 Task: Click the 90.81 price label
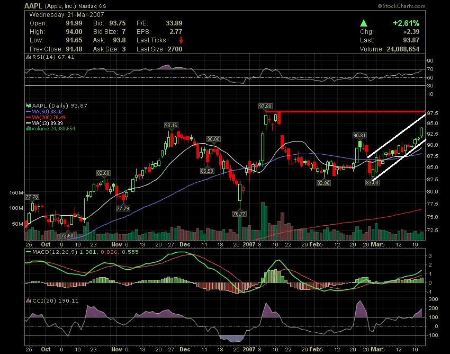359,136
